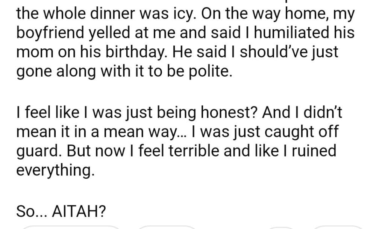Click the vote button pill below the post
This screenshot has height=229, width=385.
71,227
